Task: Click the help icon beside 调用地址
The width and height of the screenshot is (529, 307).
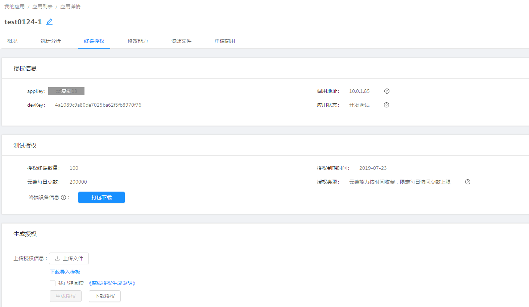Action: [387, 91]
